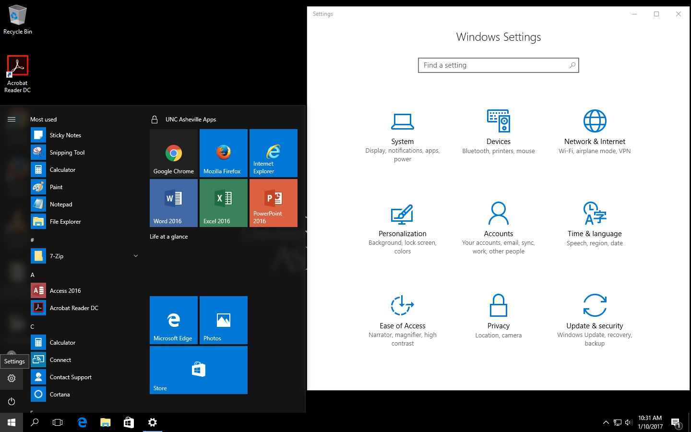Open Acrobat Reader DC desktop shortcut
Viewport: 691px width, 432px height.
tap(18, 72)
